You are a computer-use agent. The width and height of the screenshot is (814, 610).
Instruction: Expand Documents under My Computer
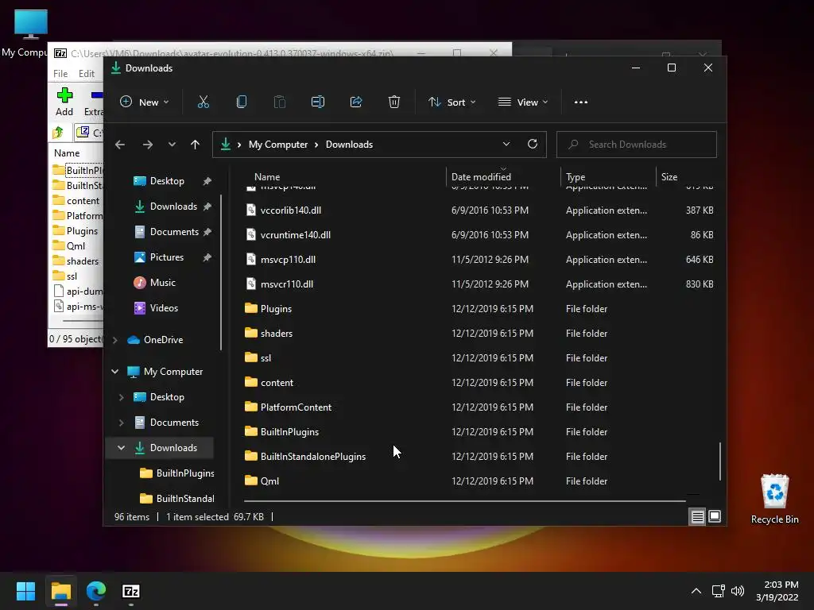coord(122,423)
